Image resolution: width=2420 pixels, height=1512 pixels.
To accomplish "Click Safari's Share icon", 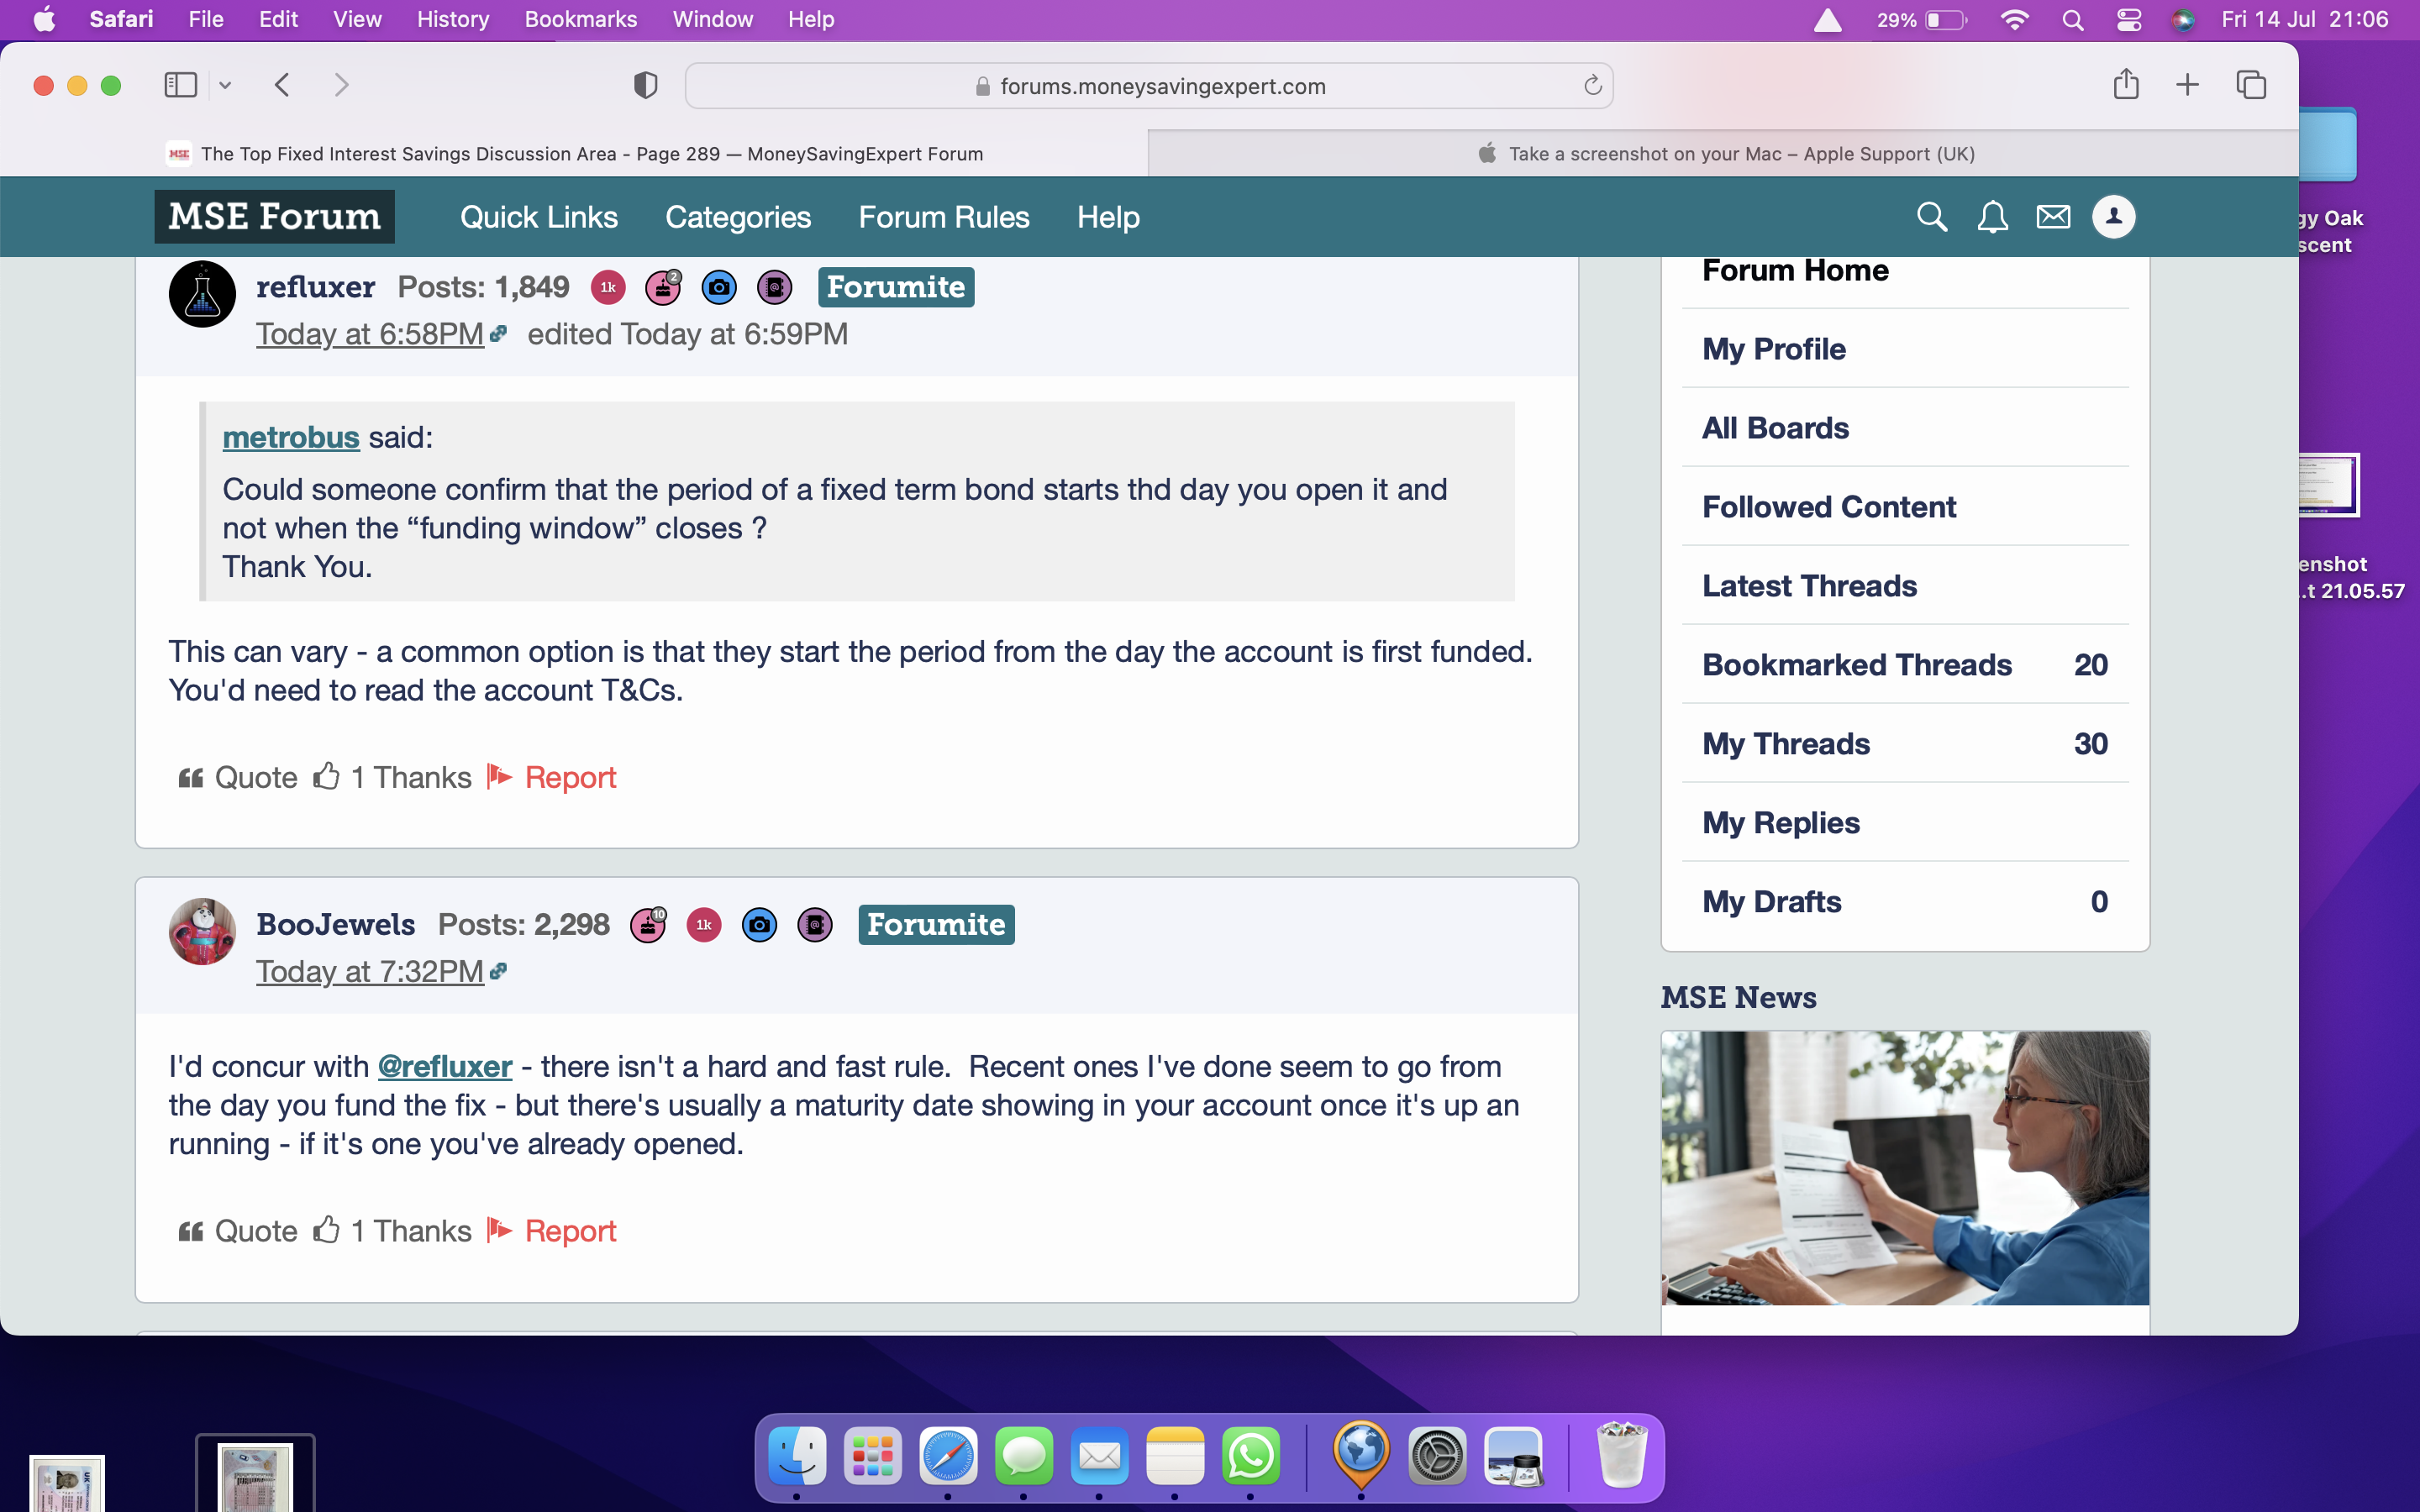I will [2126, 85].
